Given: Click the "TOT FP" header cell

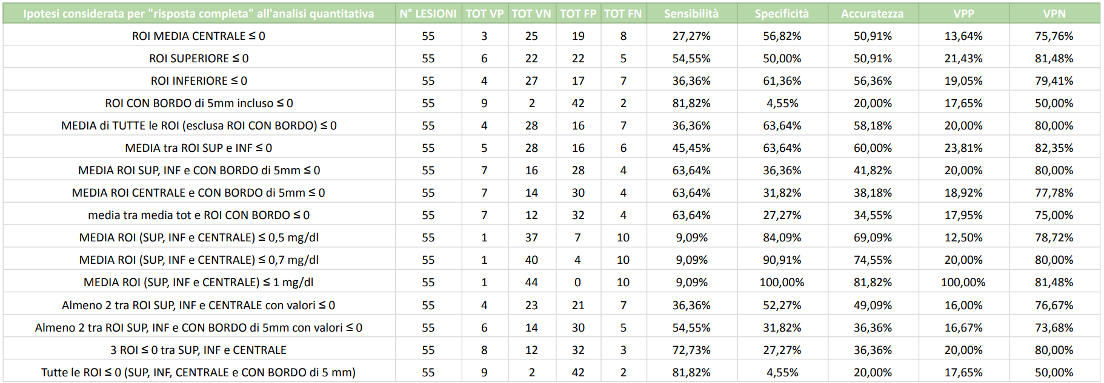Looking at the screenshot, I should click(x=578, y=13).
